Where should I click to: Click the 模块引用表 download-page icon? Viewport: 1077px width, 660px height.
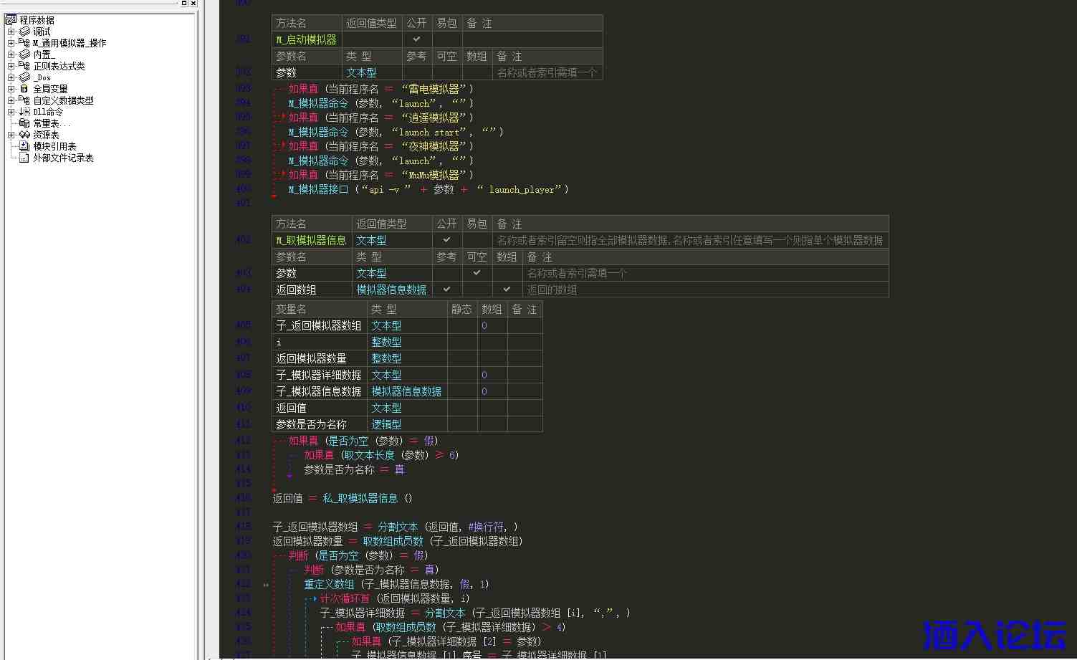pyautogui.click(x=24, y=146)
